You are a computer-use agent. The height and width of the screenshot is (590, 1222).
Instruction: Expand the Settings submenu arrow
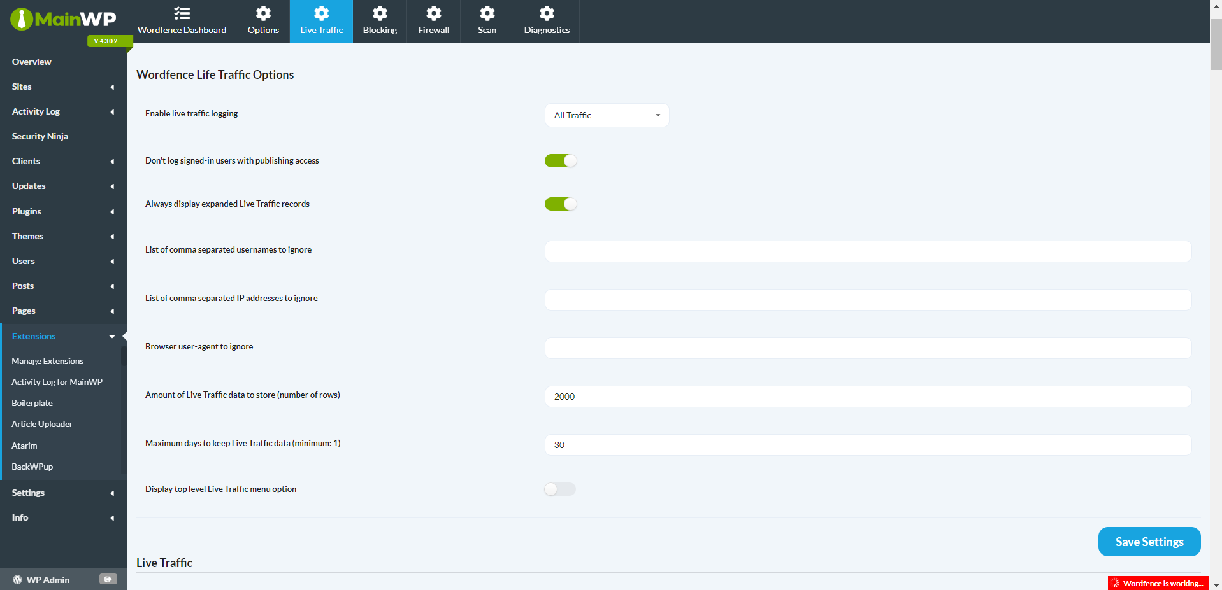[112, 493]
